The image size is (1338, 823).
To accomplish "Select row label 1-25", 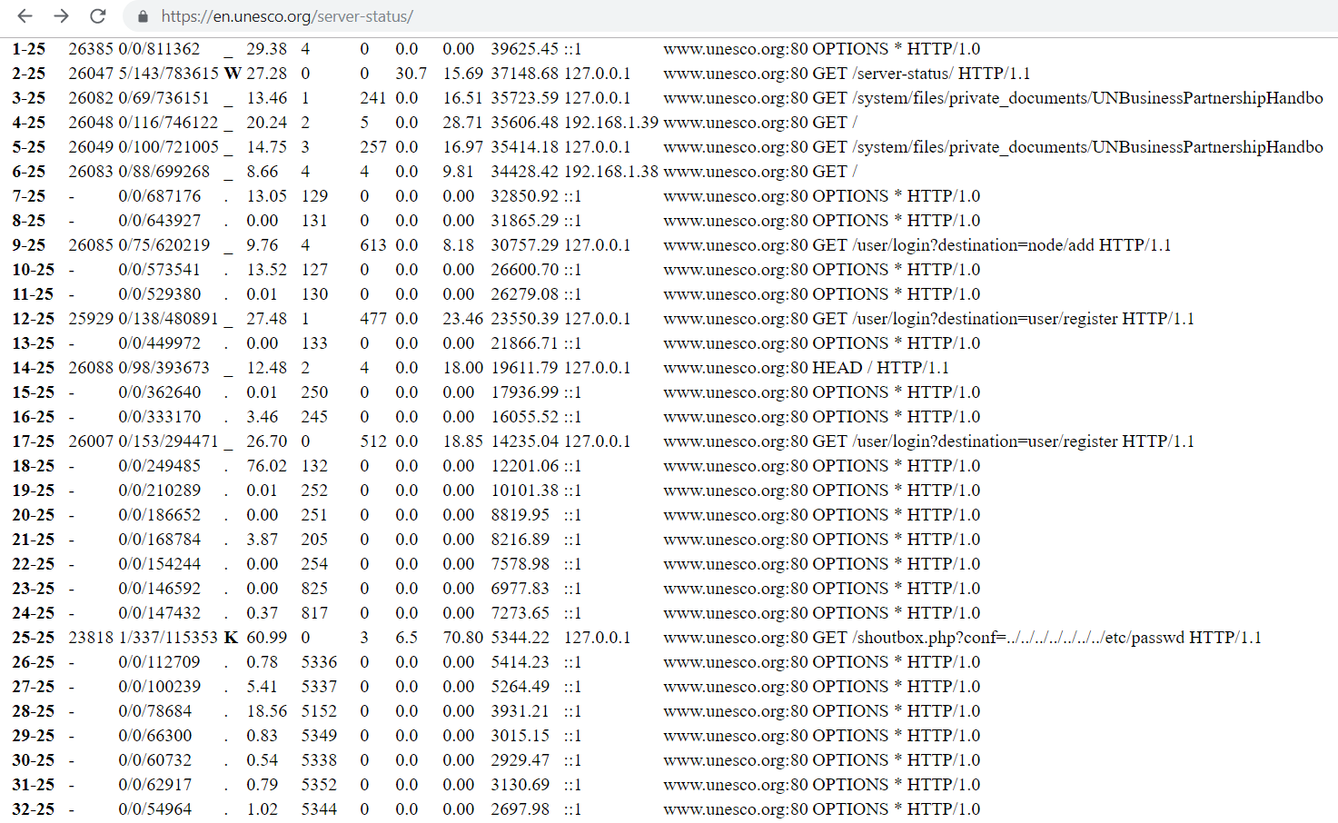I will tap(29, 49).
